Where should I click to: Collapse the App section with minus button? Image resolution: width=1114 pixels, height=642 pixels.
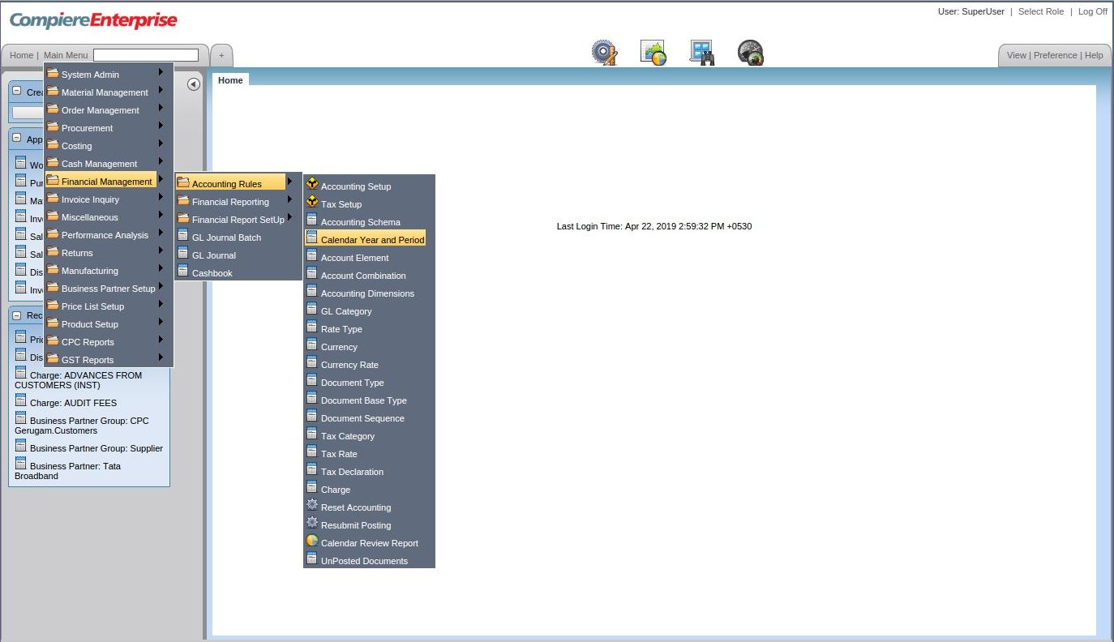[17, 138]
